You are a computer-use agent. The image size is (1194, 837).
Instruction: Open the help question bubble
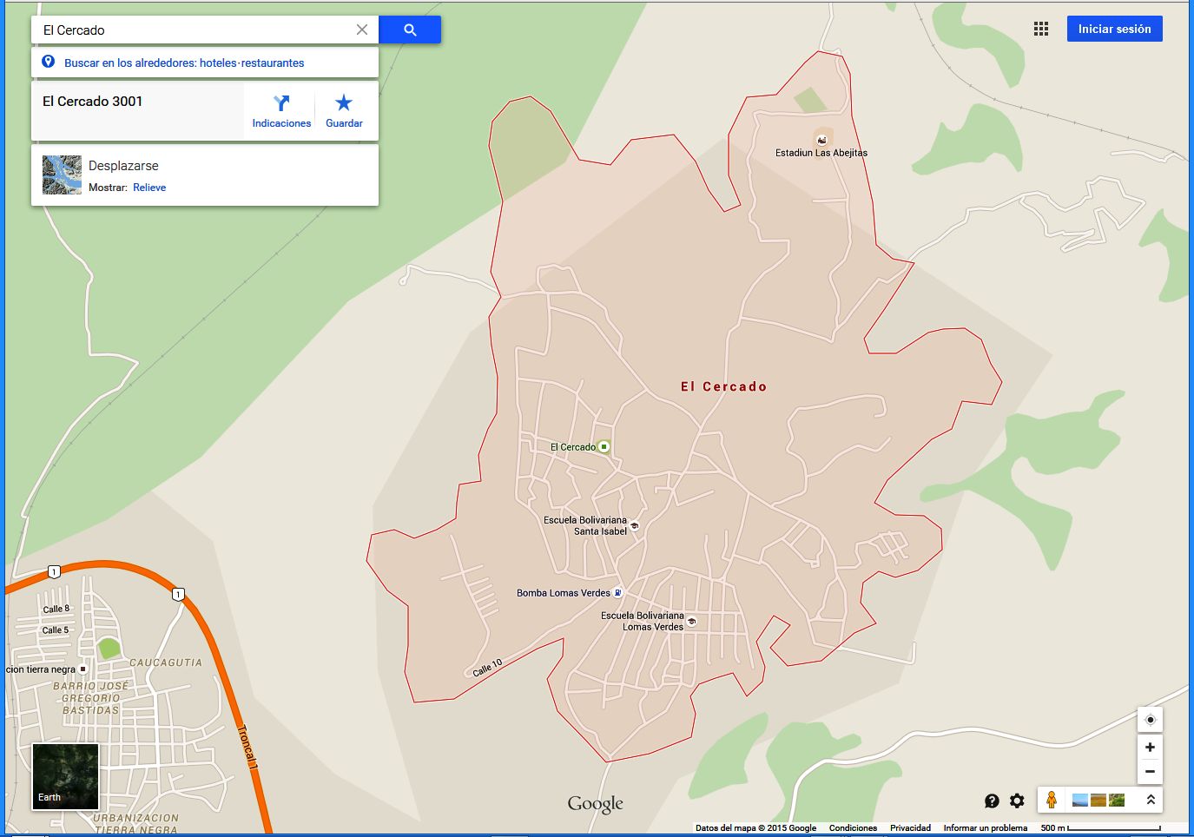[992, 801]
